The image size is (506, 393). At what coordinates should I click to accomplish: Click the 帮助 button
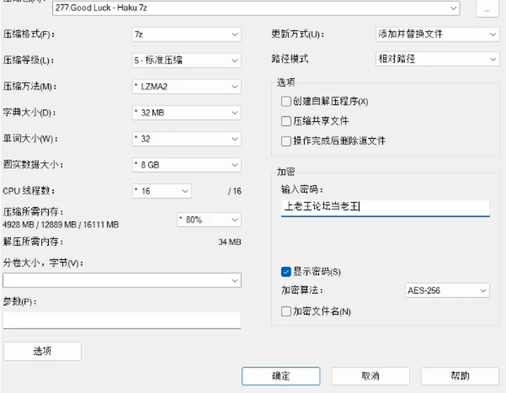pyautogui.click(x=460, y=376)
